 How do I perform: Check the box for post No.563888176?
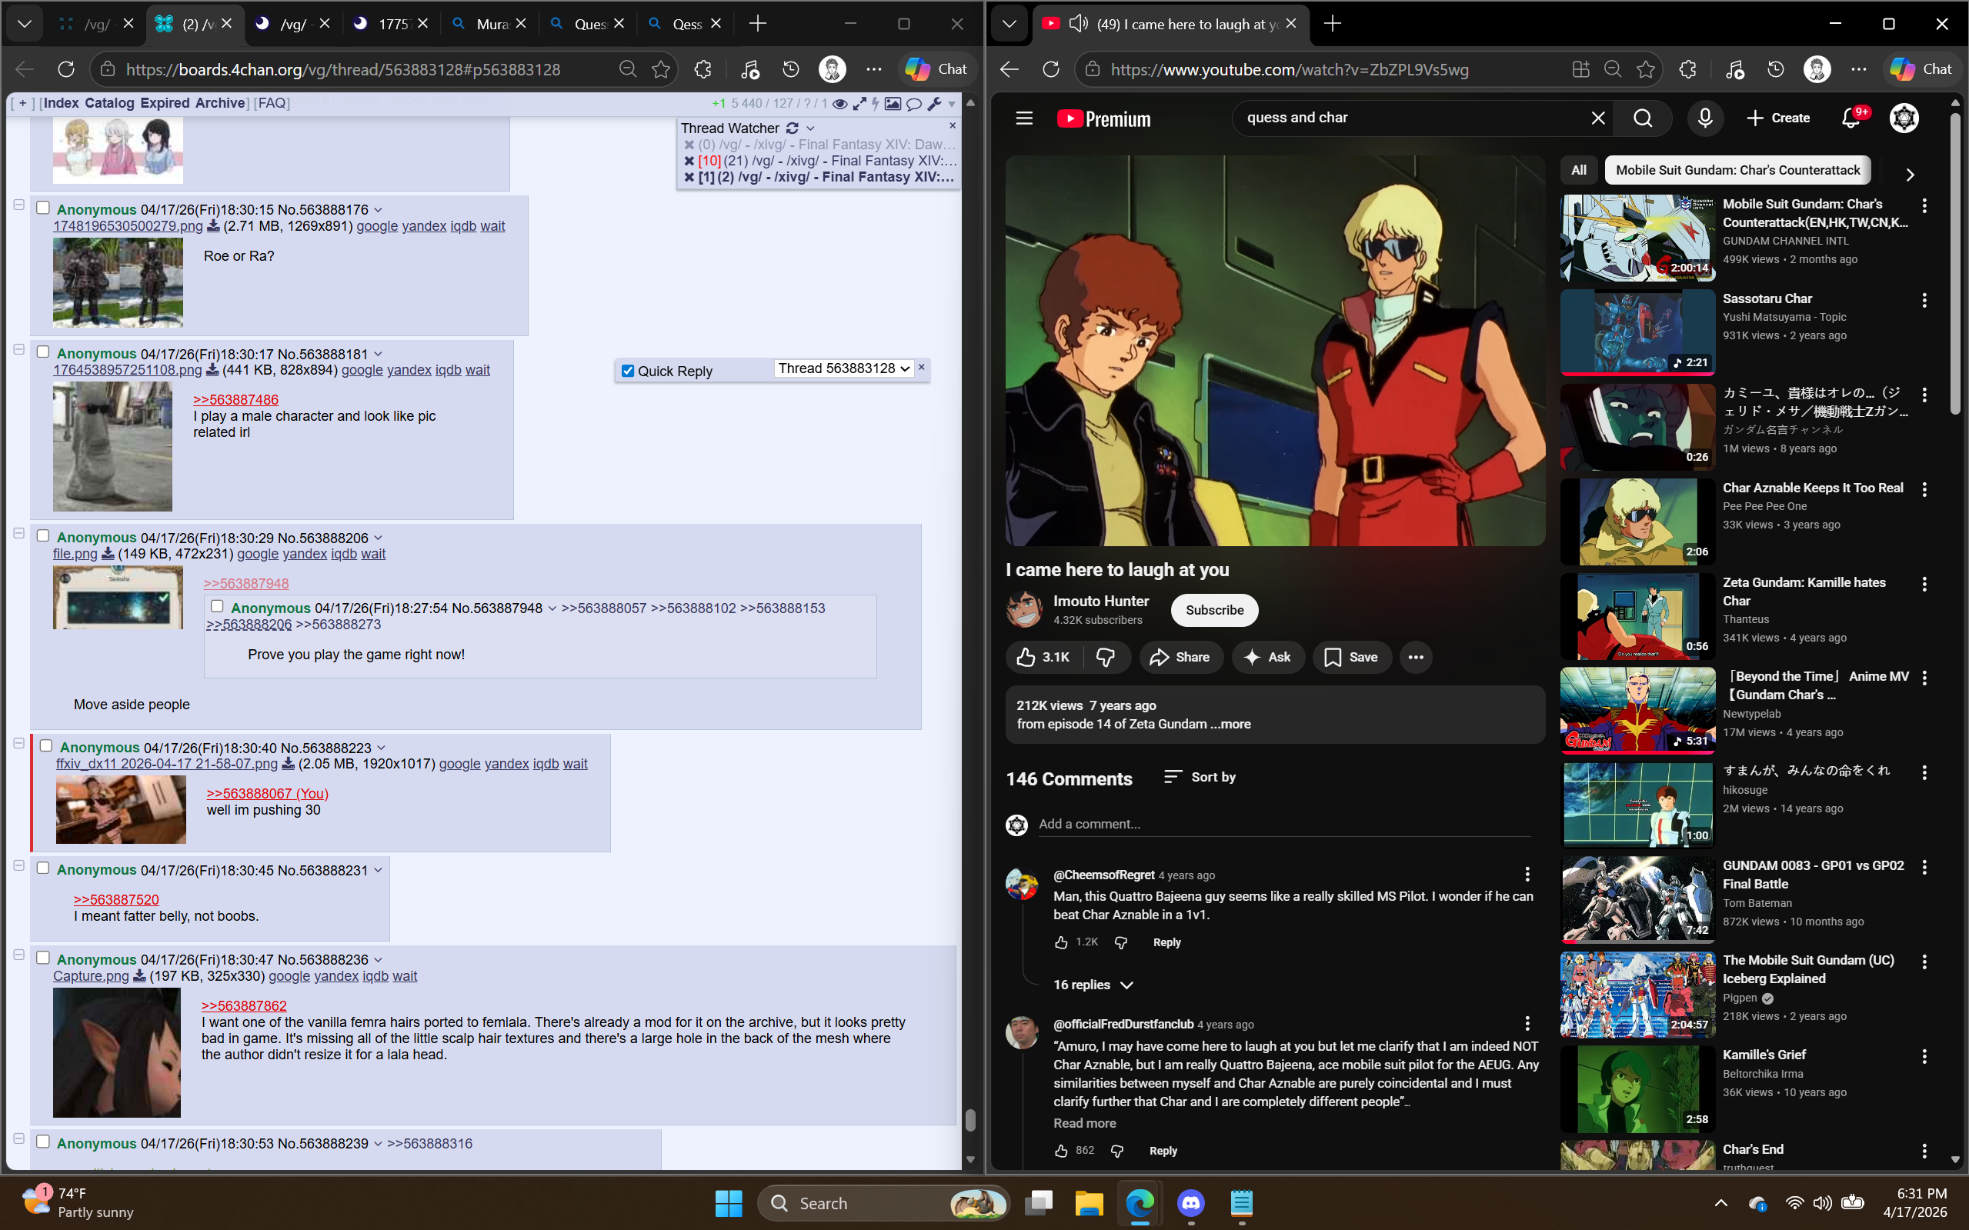click(43, 208)
